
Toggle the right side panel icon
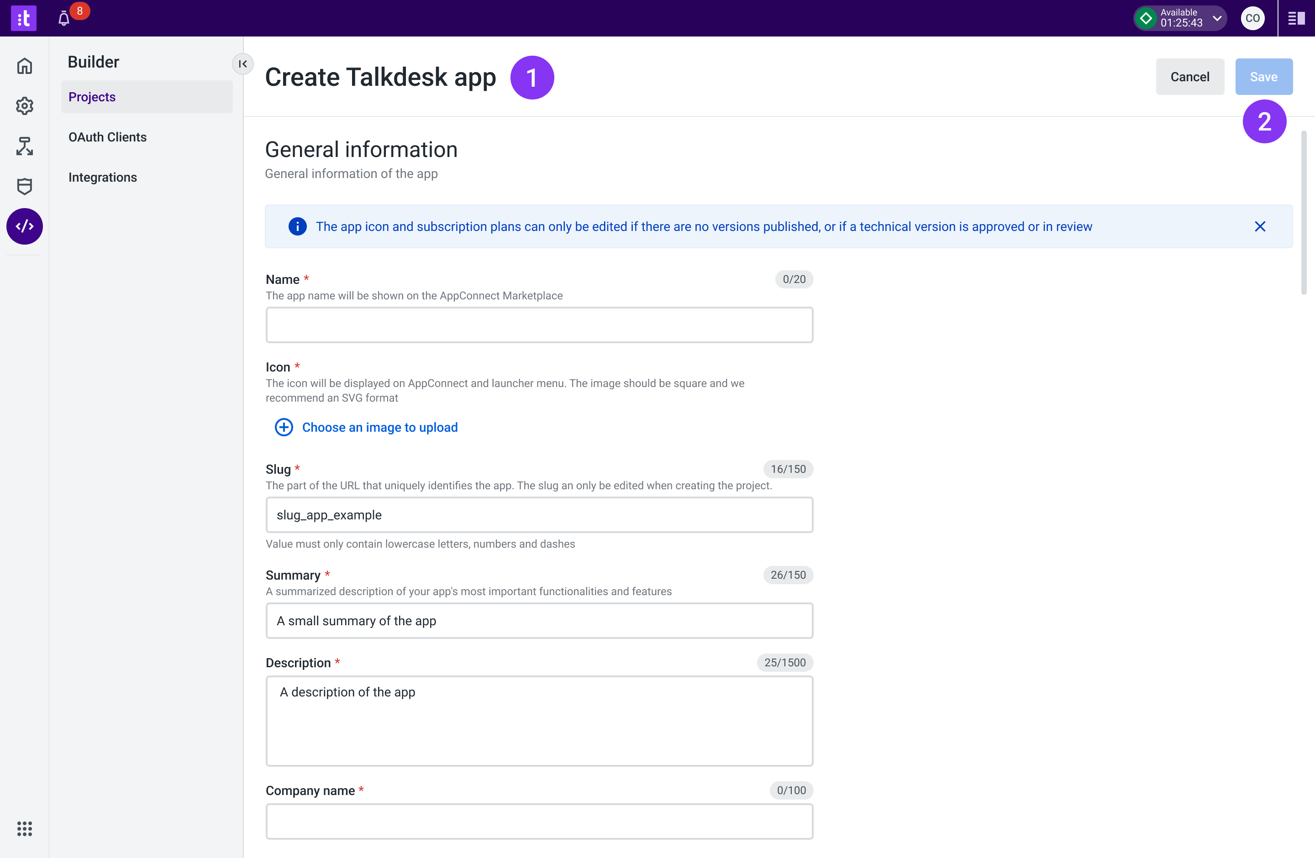[x=1296, y=18]
